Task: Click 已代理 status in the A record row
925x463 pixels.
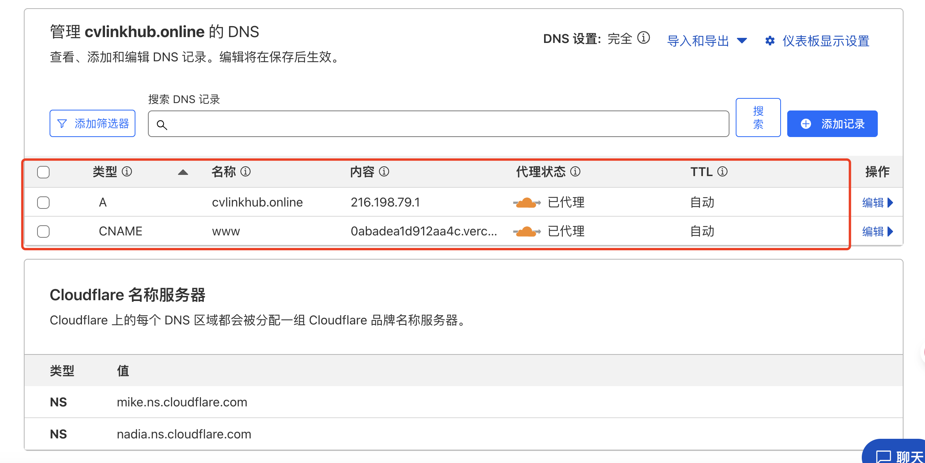Action: tap(566, 202)
